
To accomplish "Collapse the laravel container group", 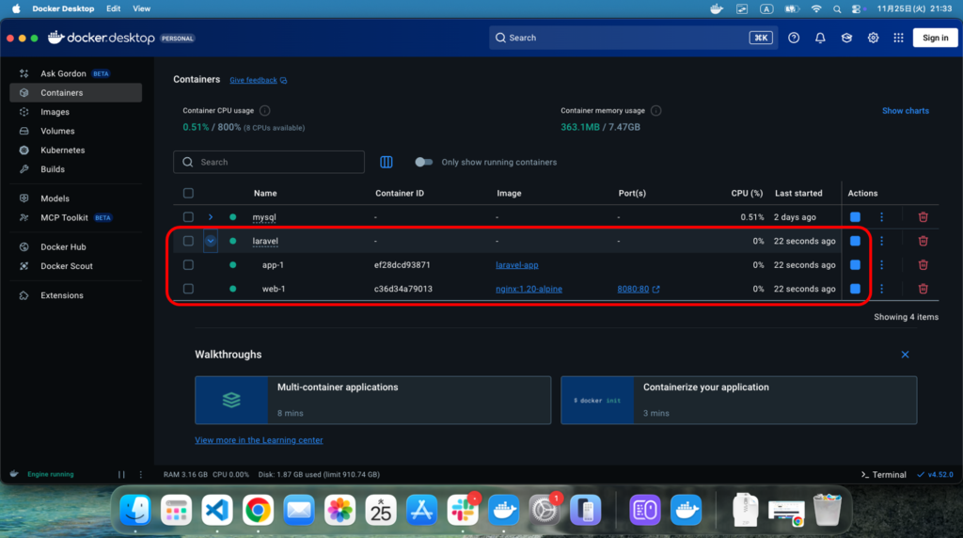I will click(x=211, y=241).
